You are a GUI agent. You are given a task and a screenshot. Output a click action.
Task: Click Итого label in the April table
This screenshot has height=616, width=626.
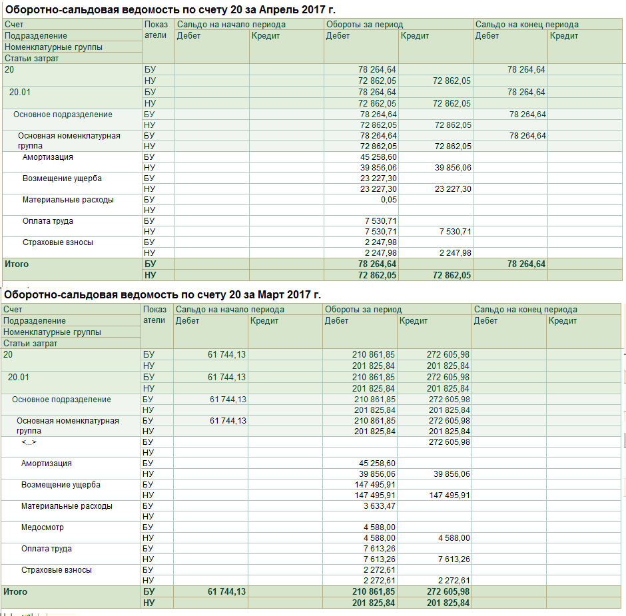click(17, 264)
